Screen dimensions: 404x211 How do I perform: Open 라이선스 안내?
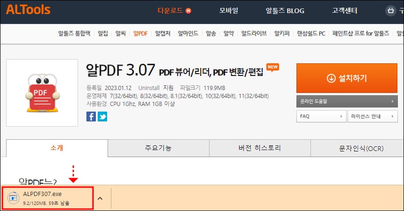click(x=373, y=116)
